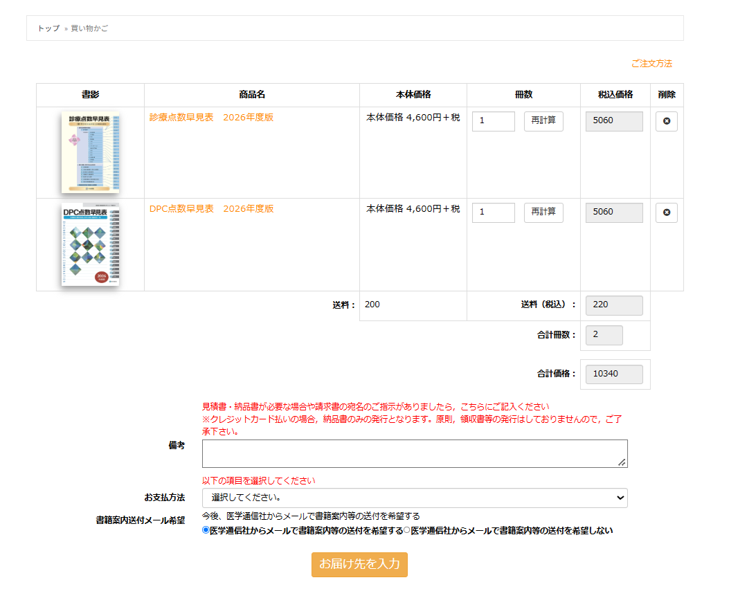Click the 診療点数早見表 tax-included price field

click(x=614, y=121)
